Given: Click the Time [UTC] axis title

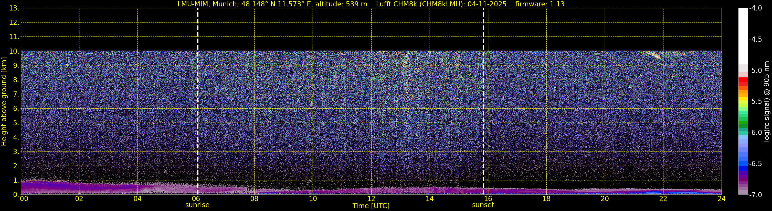Looking at the screenshot, I should pos(371,206).
